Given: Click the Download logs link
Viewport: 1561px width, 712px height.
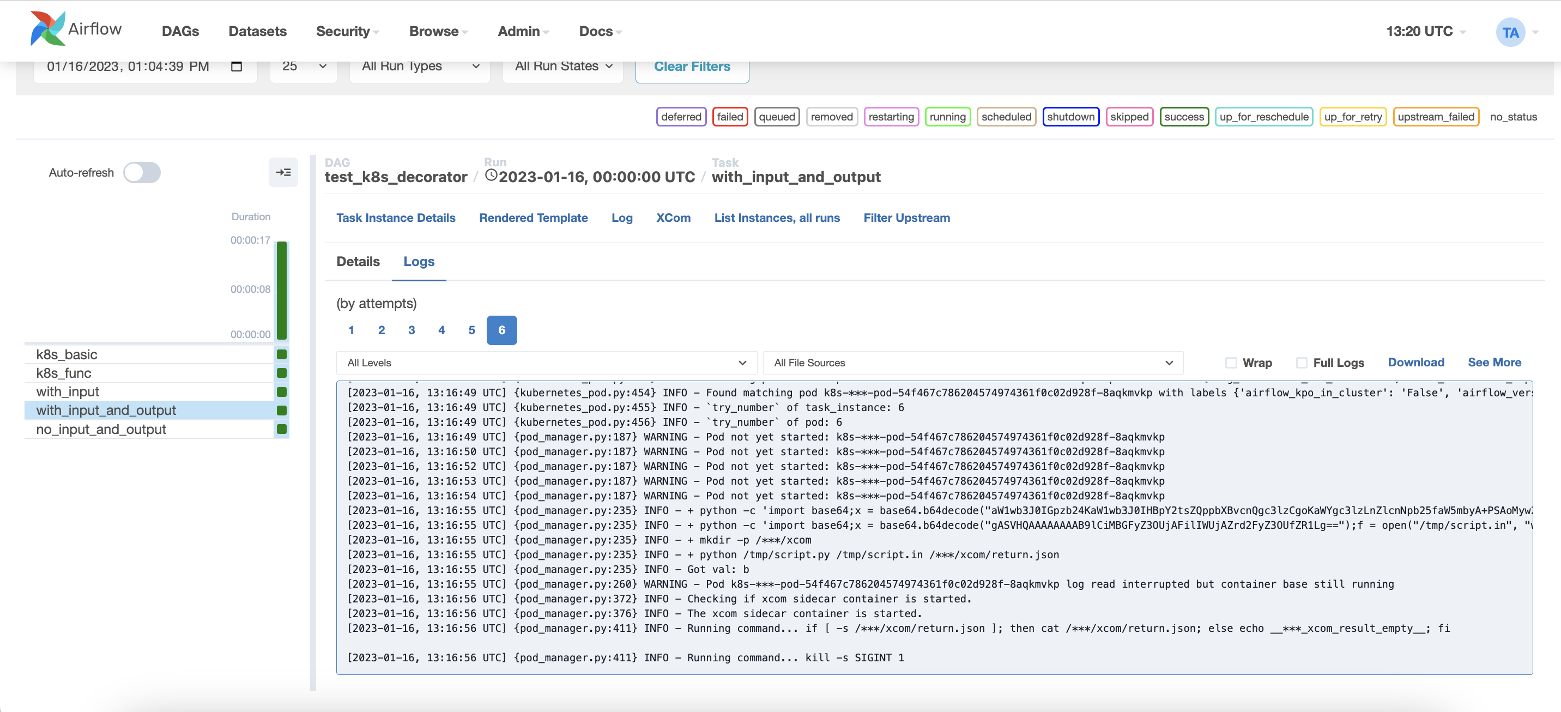Looking at the screenshot, I should coord(1415,363).
